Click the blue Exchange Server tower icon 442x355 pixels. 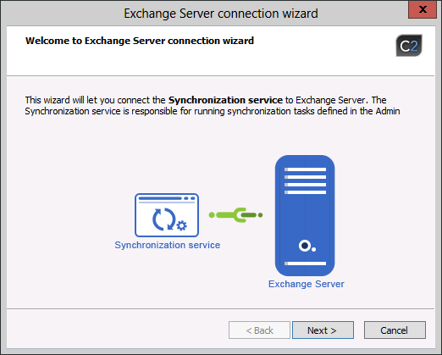[x=305, y=215]
